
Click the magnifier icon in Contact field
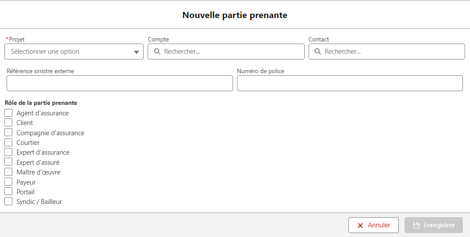318,52
